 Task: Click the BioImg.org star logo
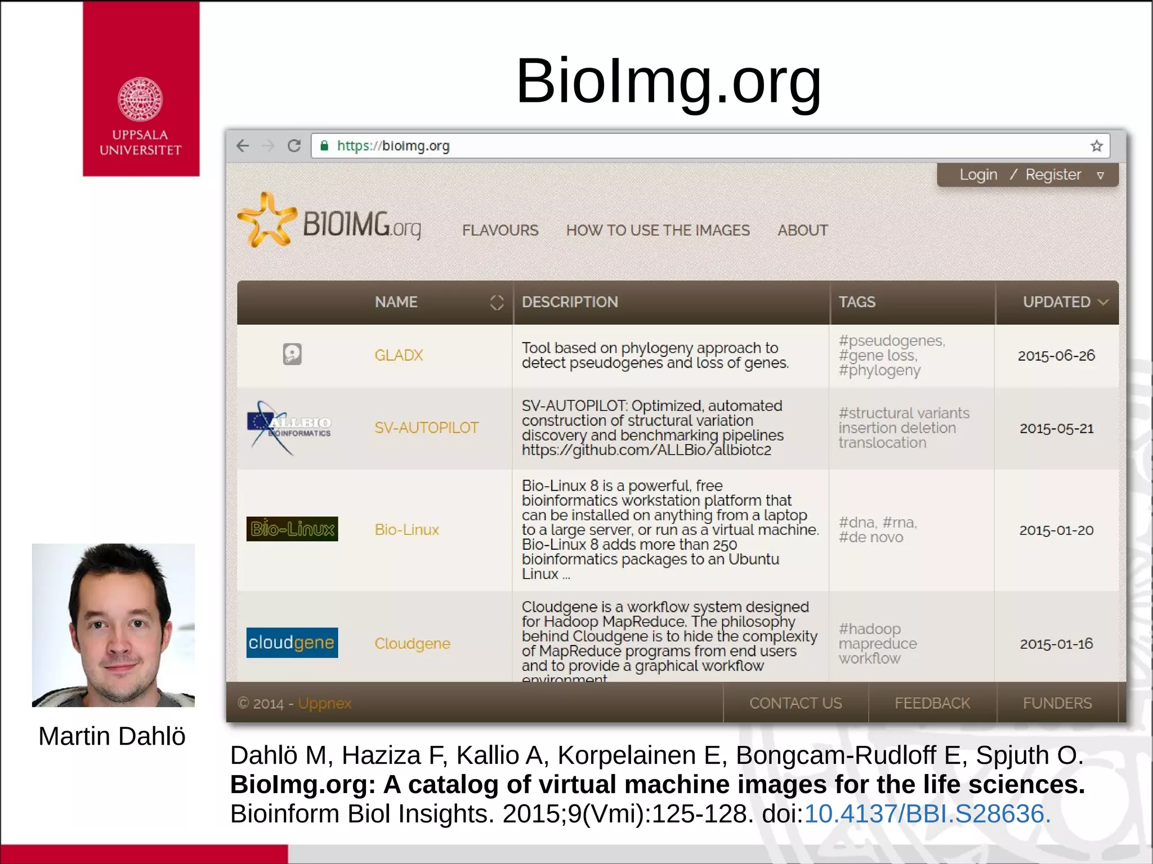[x=266, y=220]
